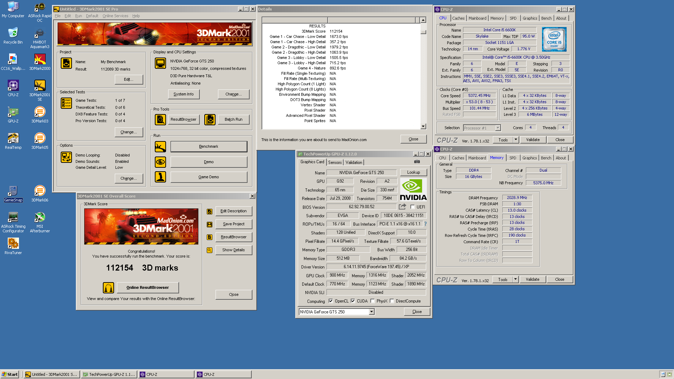Click Edit Description button
The width and height of the screenshot is (674, 379).
(x=234, y=211)
